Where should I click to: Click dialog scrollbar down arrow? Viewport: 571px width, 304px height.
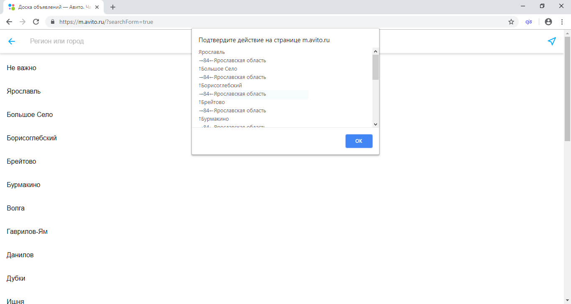375,124
